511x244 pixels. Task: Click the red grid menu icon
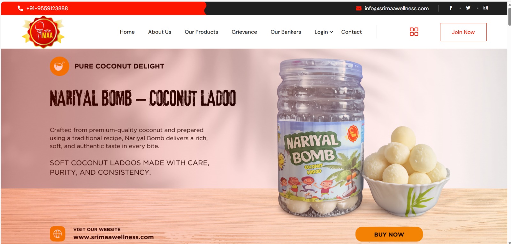click(414, 32)
